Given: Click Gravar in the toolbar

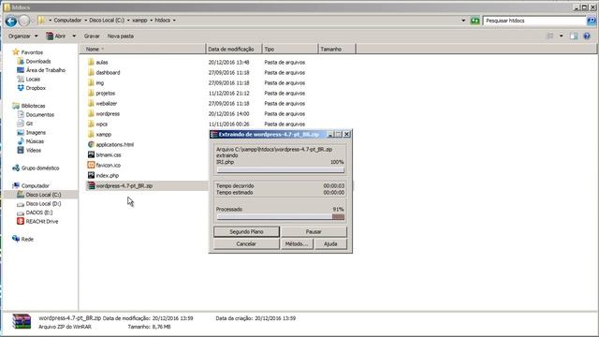Looking at the screenshot, I should point(92,36).
